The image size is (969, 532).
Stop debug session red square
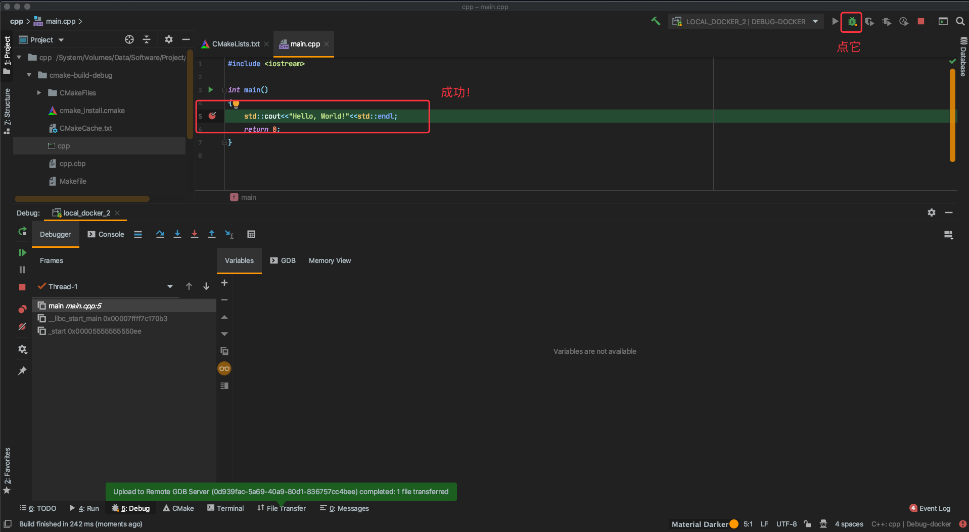[x=22, y=287]
